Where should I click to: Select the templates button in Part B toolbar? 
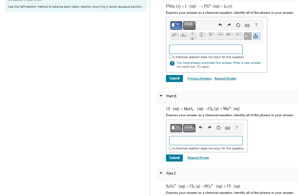pyautogui.click(x=176, y=128)
